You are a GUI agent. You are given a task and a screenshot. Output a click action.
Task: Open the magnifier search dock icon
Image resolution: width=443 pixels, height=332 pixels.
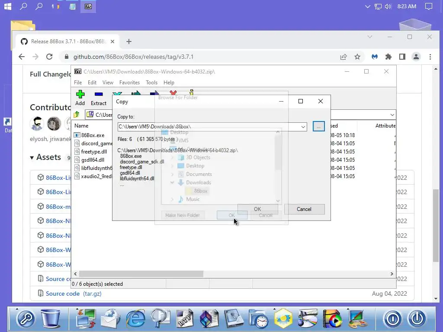(160, 318)
